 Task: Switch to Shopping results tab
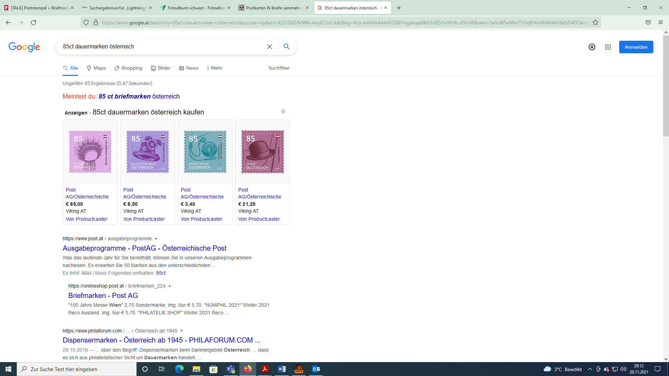pyautogui.click(x=128, y=68)
